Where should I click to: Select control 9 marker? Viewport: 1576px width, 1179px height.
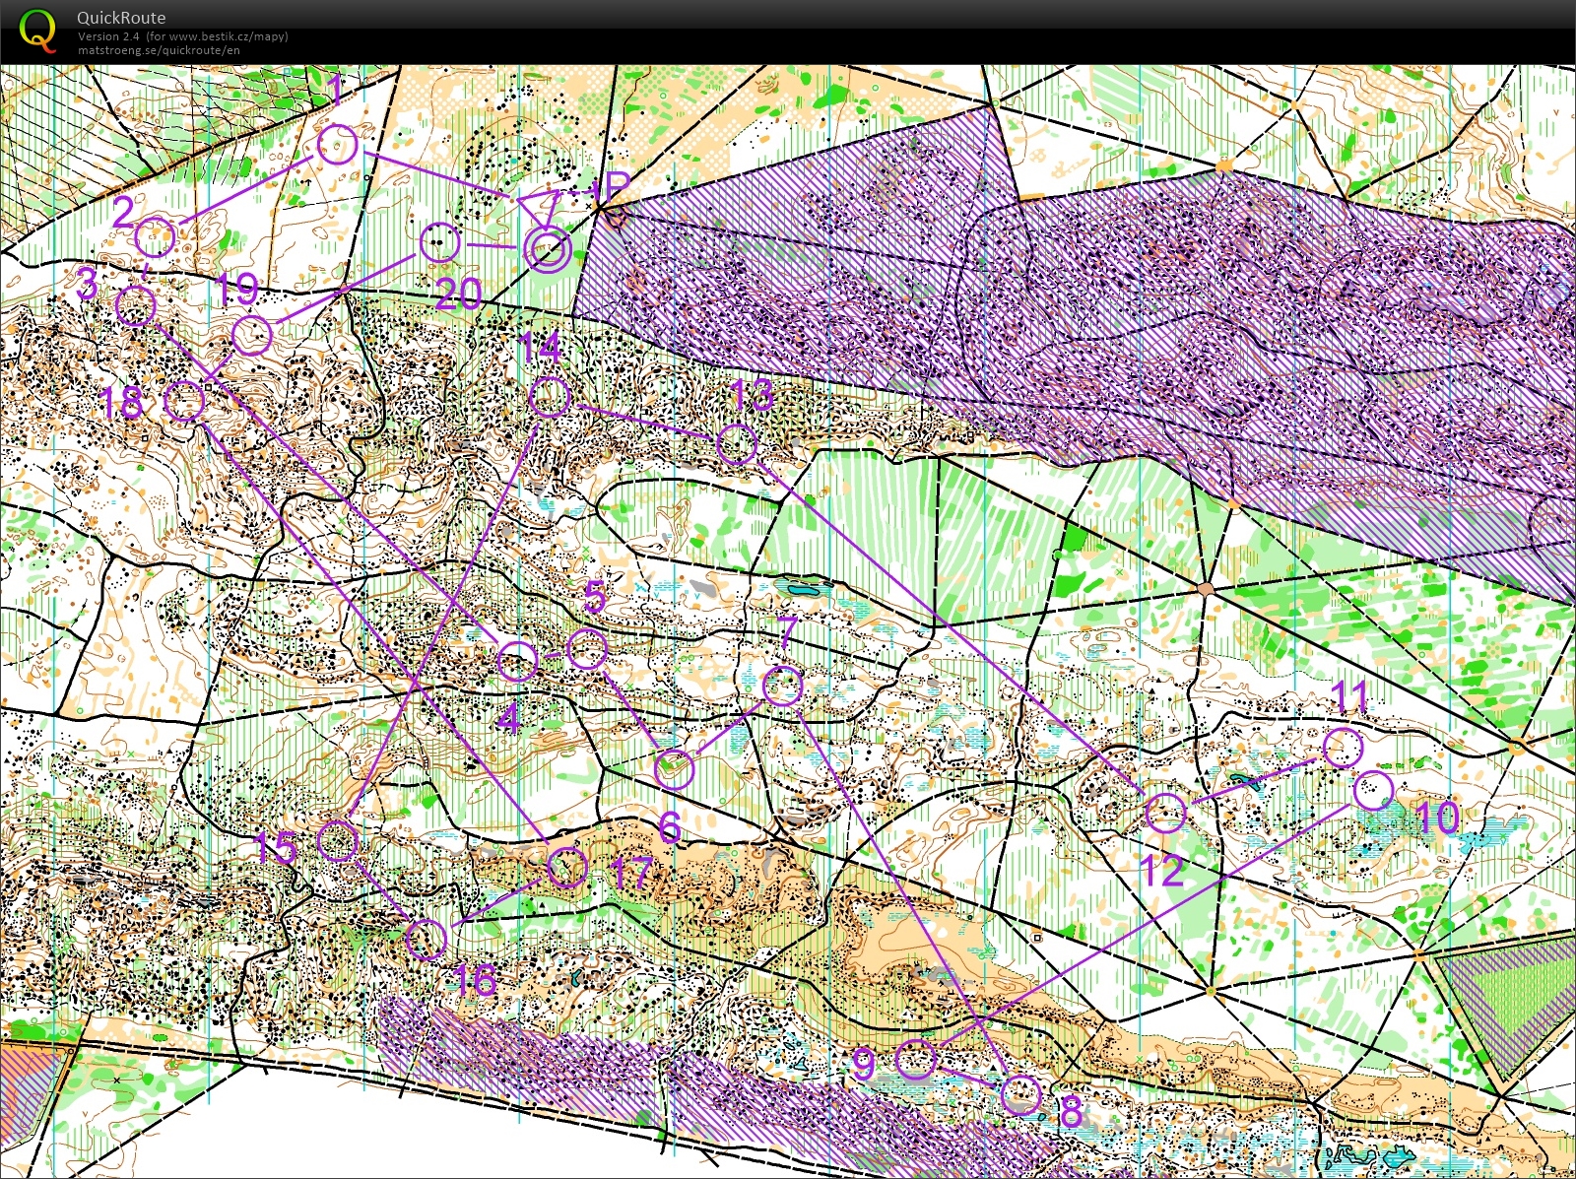916,1059
